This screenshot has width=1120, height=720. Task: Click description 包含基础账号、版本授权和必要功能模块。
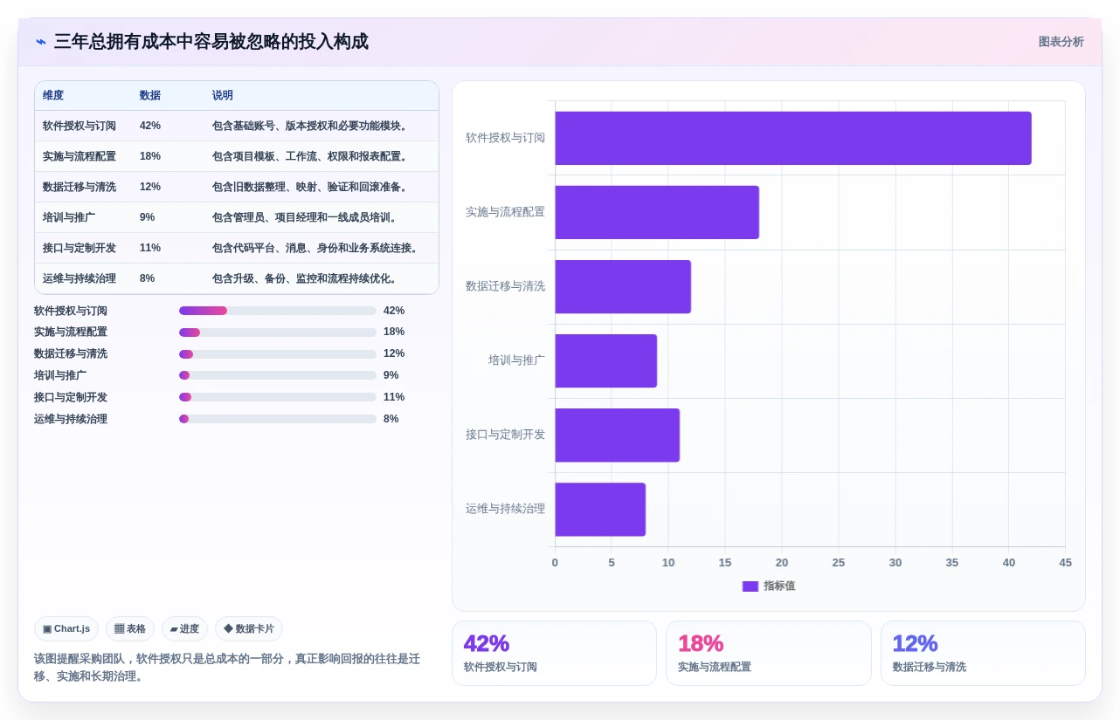click(312, 126)
